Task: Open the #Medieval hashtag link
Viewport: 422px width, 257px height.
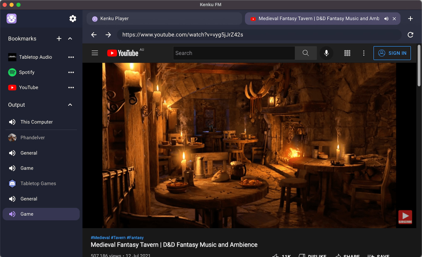Action: [x=100, y=238]
